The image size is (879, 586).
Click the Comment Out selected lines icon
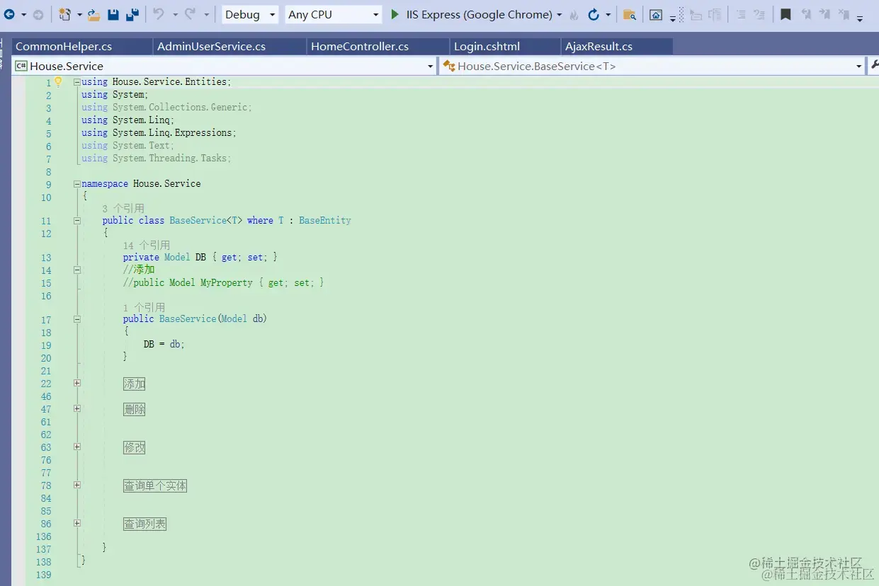[x=741, y=15]
